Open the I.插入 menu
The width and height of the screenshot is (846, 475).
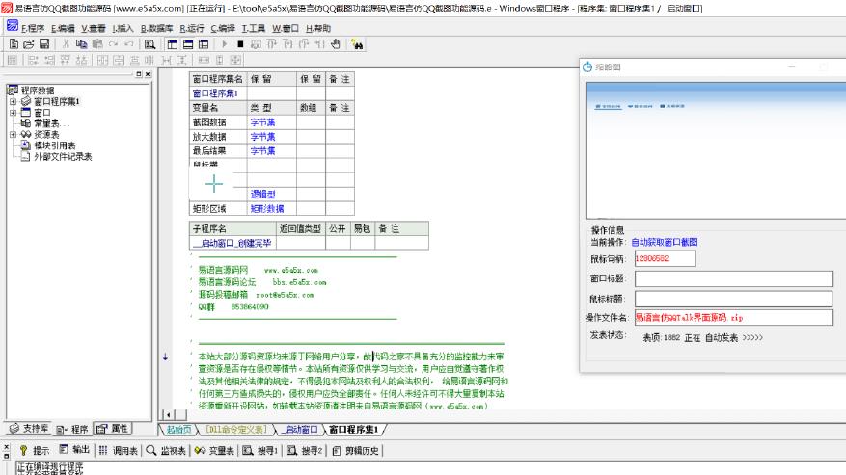point(123,29)
